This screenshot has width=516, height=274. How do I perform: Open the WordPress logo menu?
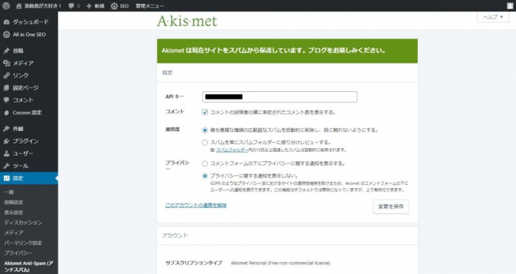pos(6,6)
